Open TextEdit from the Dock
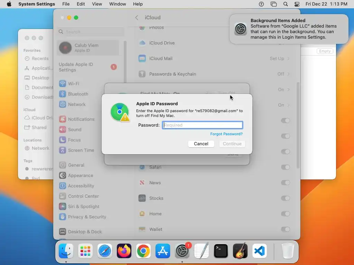Image resolution: width=354 pixels, height=265 pixels. [x=202, y=251]
